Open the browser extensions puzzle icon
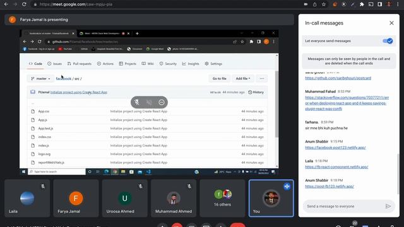Screen dimensions: 404x227 (x=362, y=4)
